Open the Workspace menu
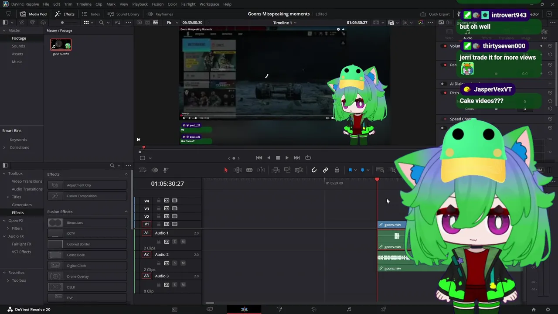The image size is (558, 314). [209, 4]
